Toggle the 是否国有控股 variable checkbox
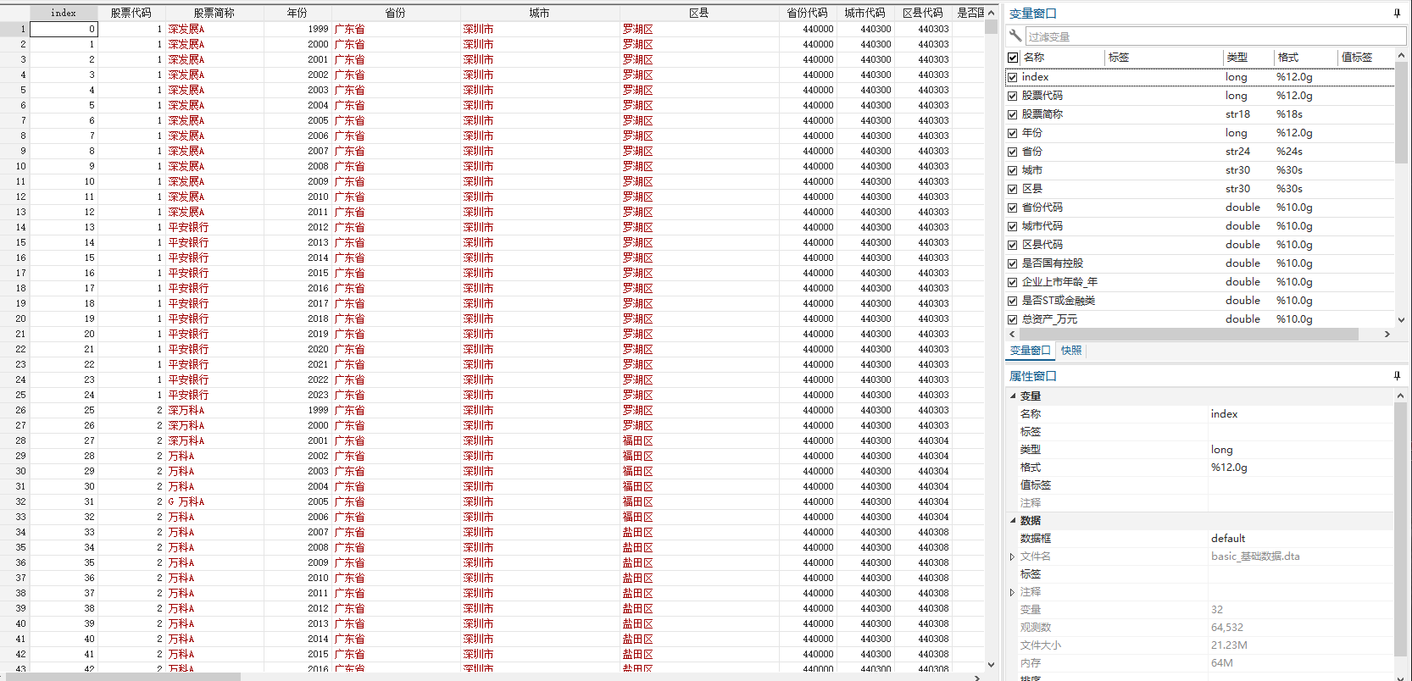Viewport: 1412px width, 681px height. pos(1012,263)
